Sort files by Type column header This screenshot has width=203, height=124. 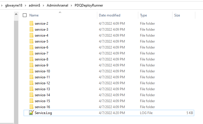143,15
